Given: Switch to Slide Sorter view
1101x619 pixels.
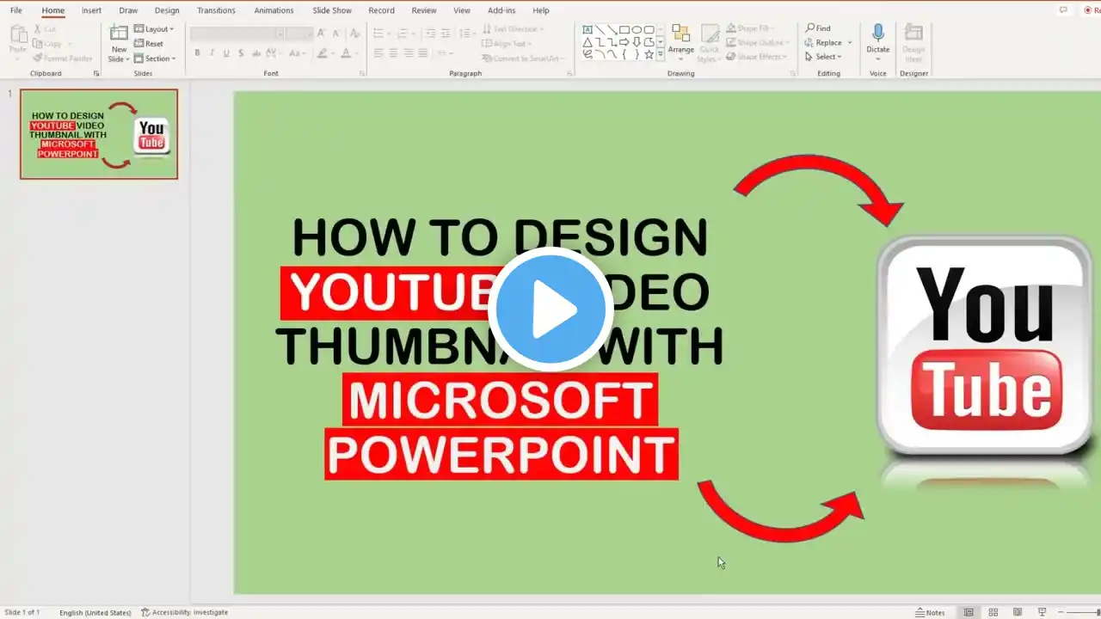Looking at the screenshot, I should click(x=993, y=612).
